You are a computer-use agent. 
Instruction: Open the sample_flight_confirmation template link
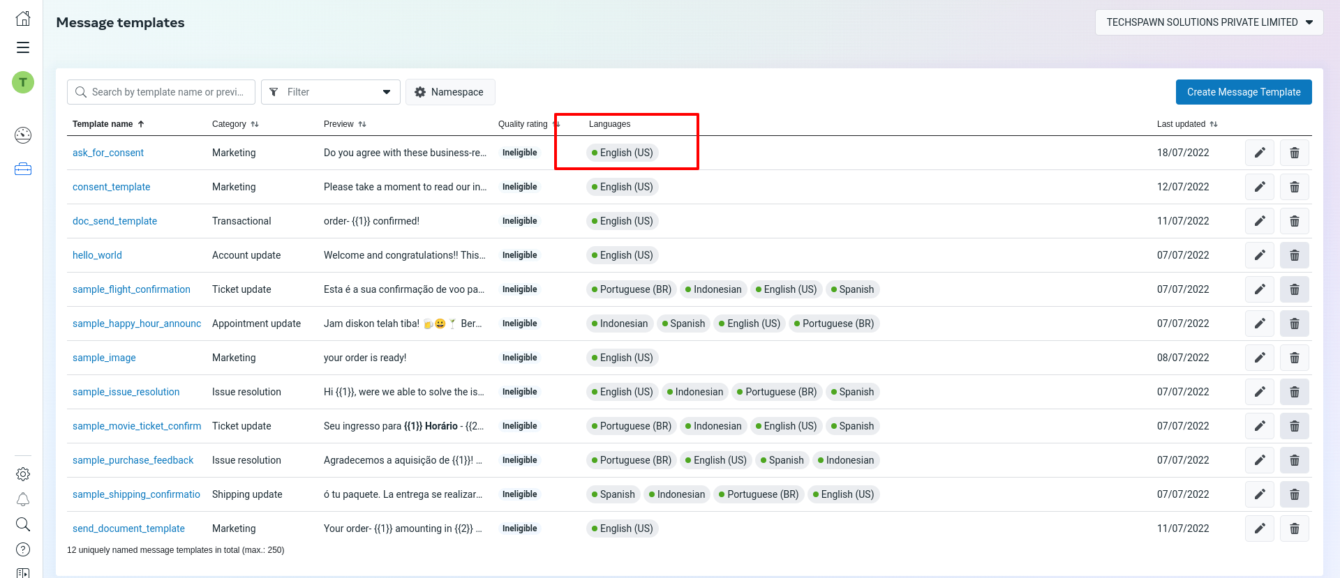point(131,289)
